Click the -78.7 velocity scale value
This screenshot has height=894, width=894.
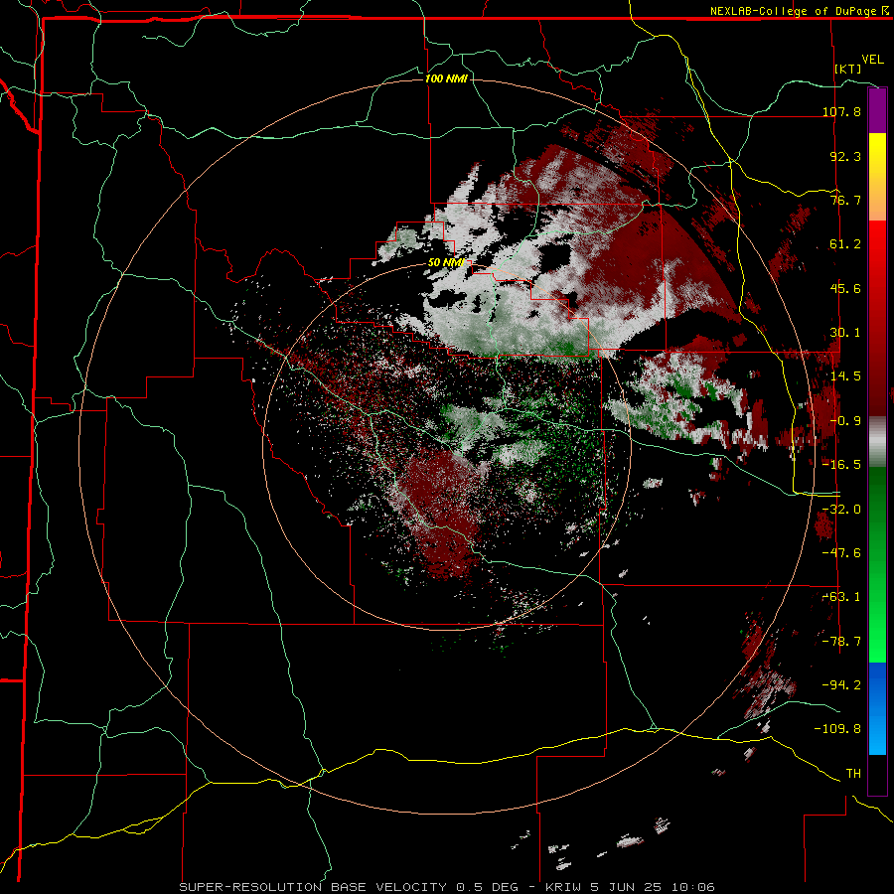point(841,642)
